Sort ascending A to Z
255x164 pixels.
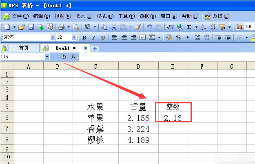204,27
